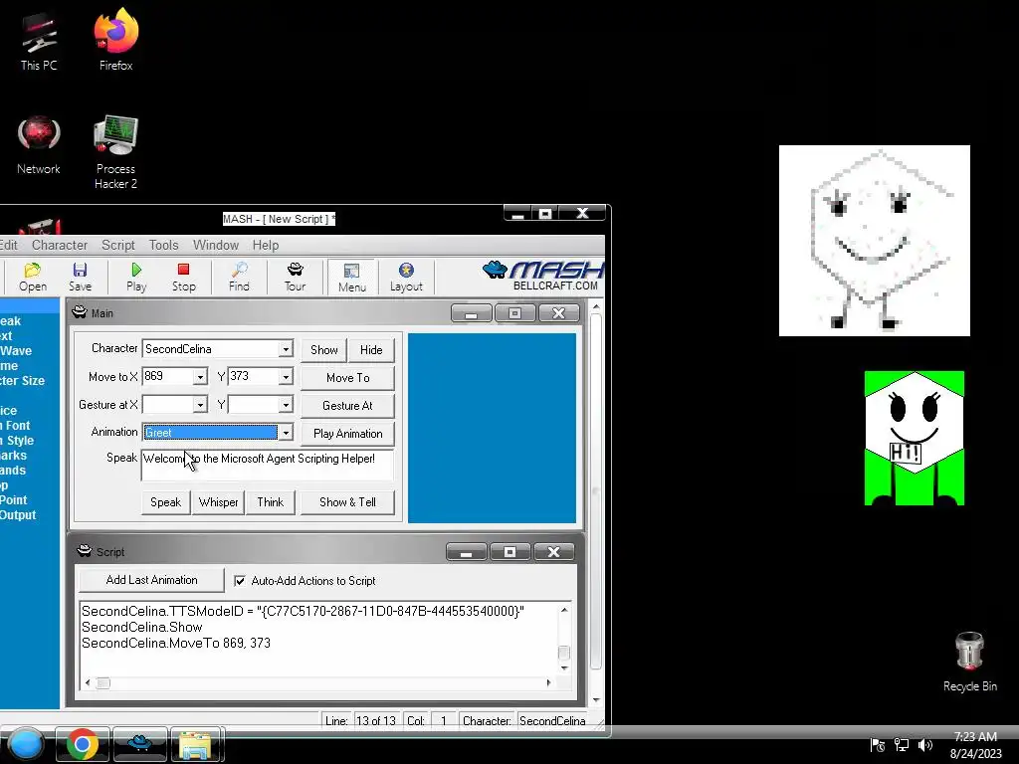This screenshot has height=764, width=1019.
Task: Click the Script panel hat icon
Action: 85,551
